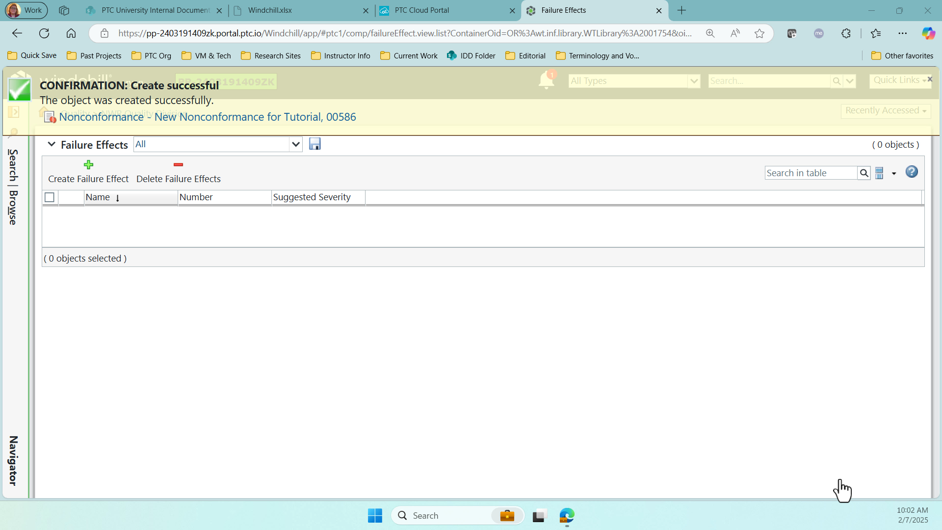Expand the Recently Accessed dropdown

tap(885, 111)
